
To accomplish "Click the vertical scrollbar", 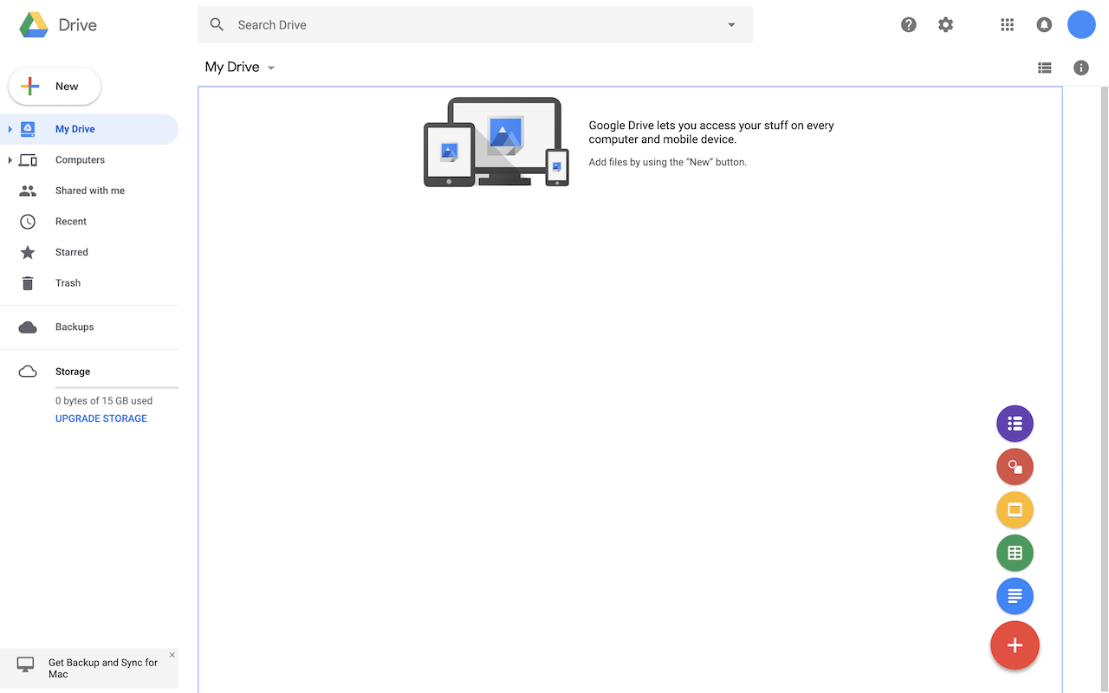I will pyautogui.click(x=1104, y=390).
